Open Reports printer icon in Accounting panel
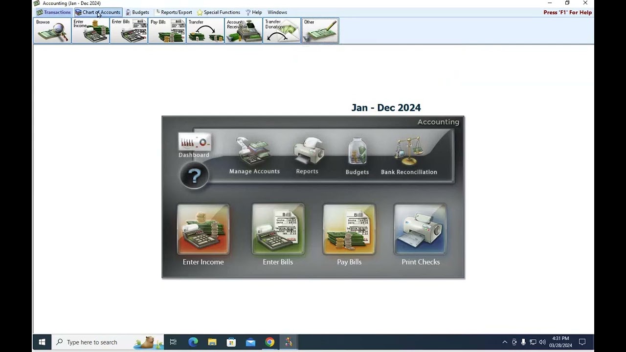The width and height of the screenshot is (626, 352). 307,155
